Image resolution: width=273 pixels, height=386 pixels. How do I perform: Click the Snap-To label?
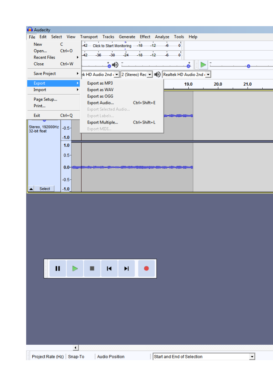pyautogui.click(x=76, y=356)
